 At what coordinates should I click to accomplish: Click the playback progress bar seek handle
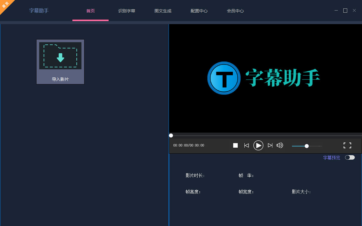pos(171,135)
